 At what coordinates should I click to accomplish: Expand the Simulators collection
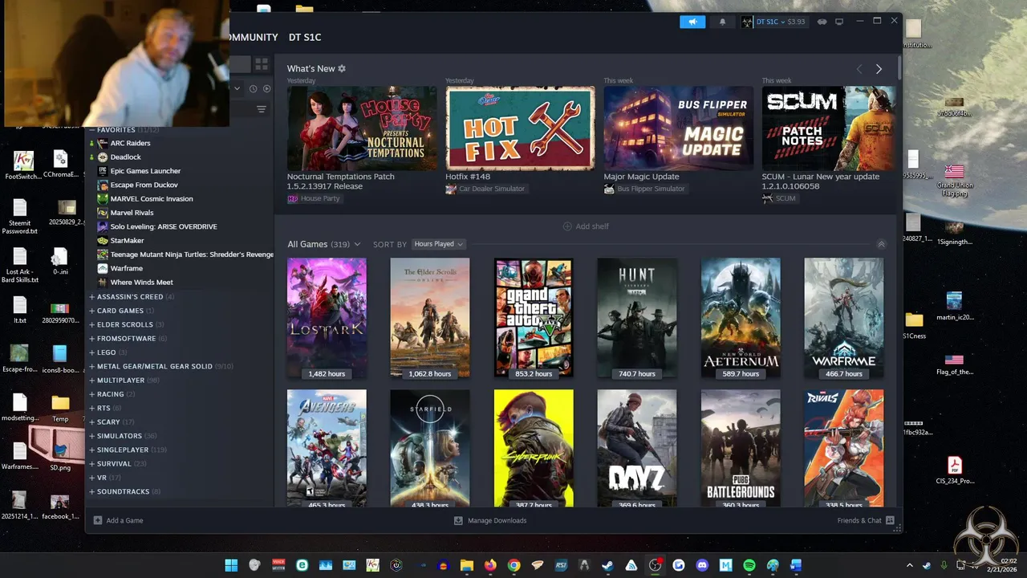click(x=92, y=436)
